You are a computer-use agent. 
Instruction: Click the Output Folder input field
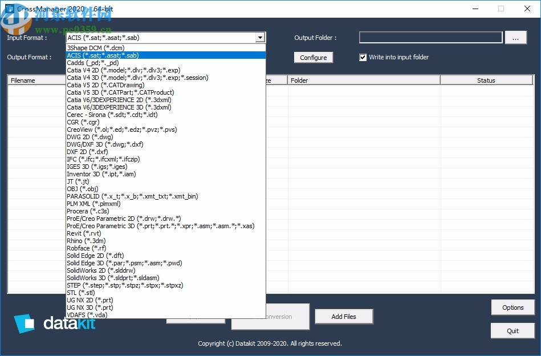click(x=430, y=37)
